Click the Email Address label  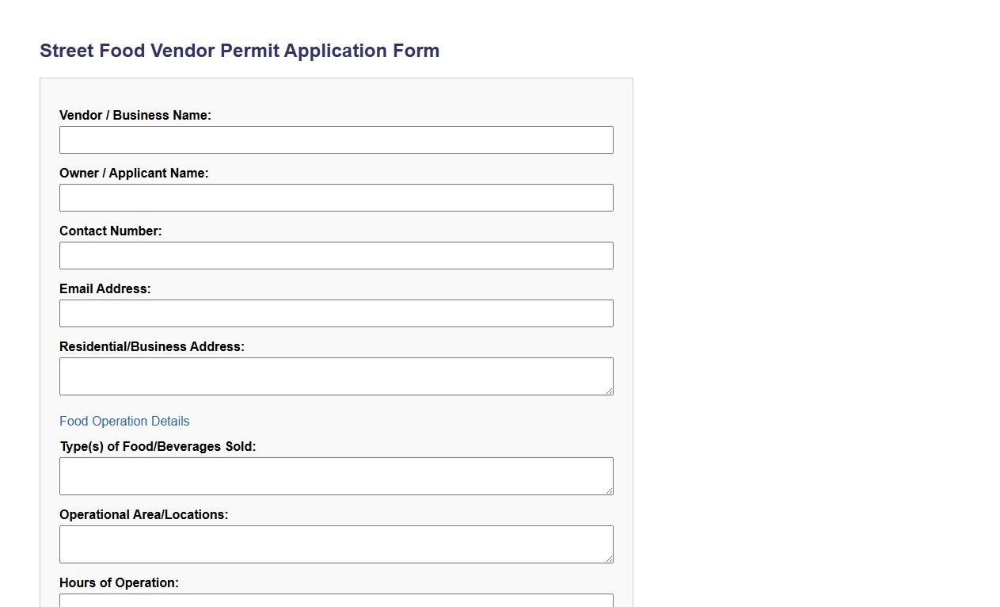105,288
